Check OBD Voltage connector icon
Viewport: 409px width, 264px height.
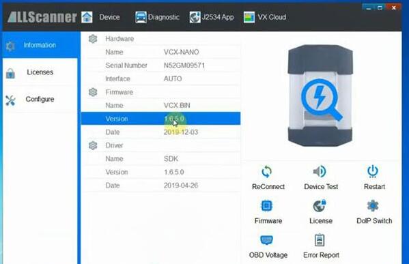coord(266,240)
